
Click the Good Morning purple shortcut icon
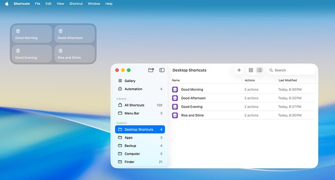pos(175,89)
